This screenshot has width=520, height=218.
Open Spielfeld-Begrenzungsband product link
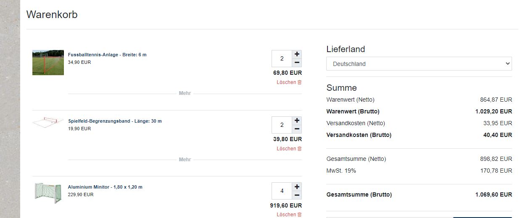[x=115, y=121]
